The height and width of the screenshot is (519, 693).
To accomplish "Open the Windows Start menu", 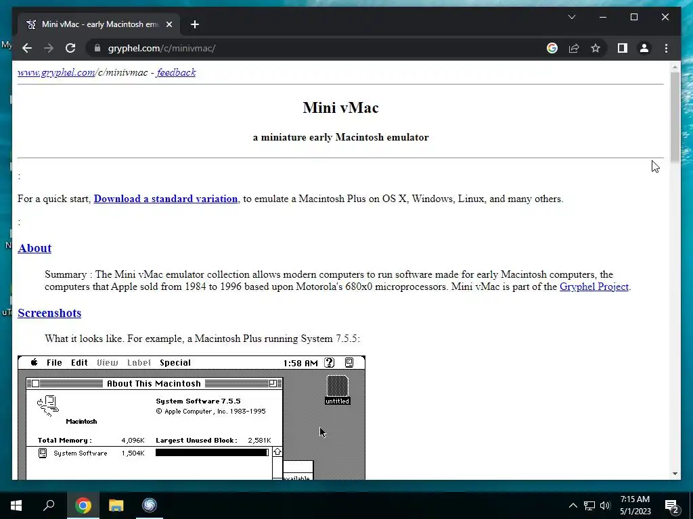I will pos(16,505).
